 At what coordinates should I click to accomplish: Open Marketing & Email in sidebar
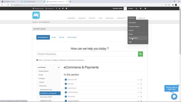click(x=46, y=90)
